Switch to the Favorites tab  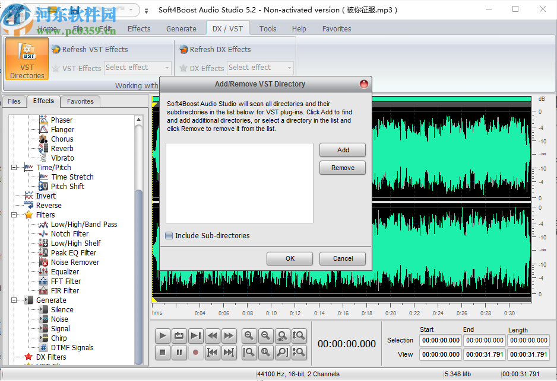coord(80,101)
